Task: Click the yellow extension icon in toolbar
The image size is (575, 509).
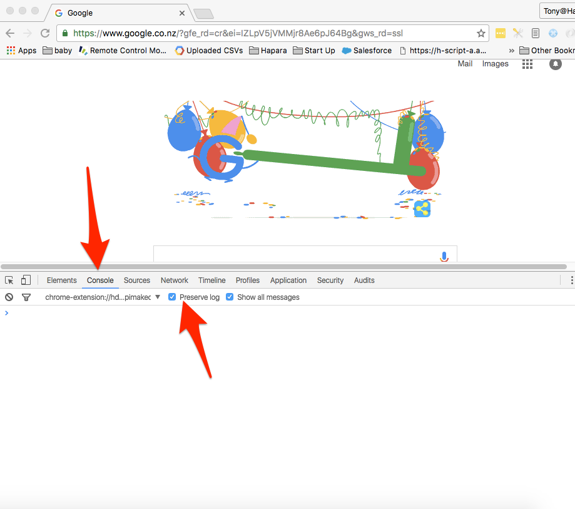Action: point(500,33)
